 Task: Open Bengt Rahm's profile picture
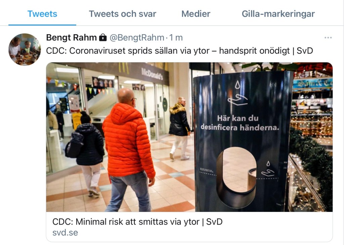click(x=25, y=49)
